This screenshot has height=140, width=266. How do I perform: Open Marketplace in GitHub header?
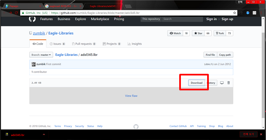pos(100,19)
